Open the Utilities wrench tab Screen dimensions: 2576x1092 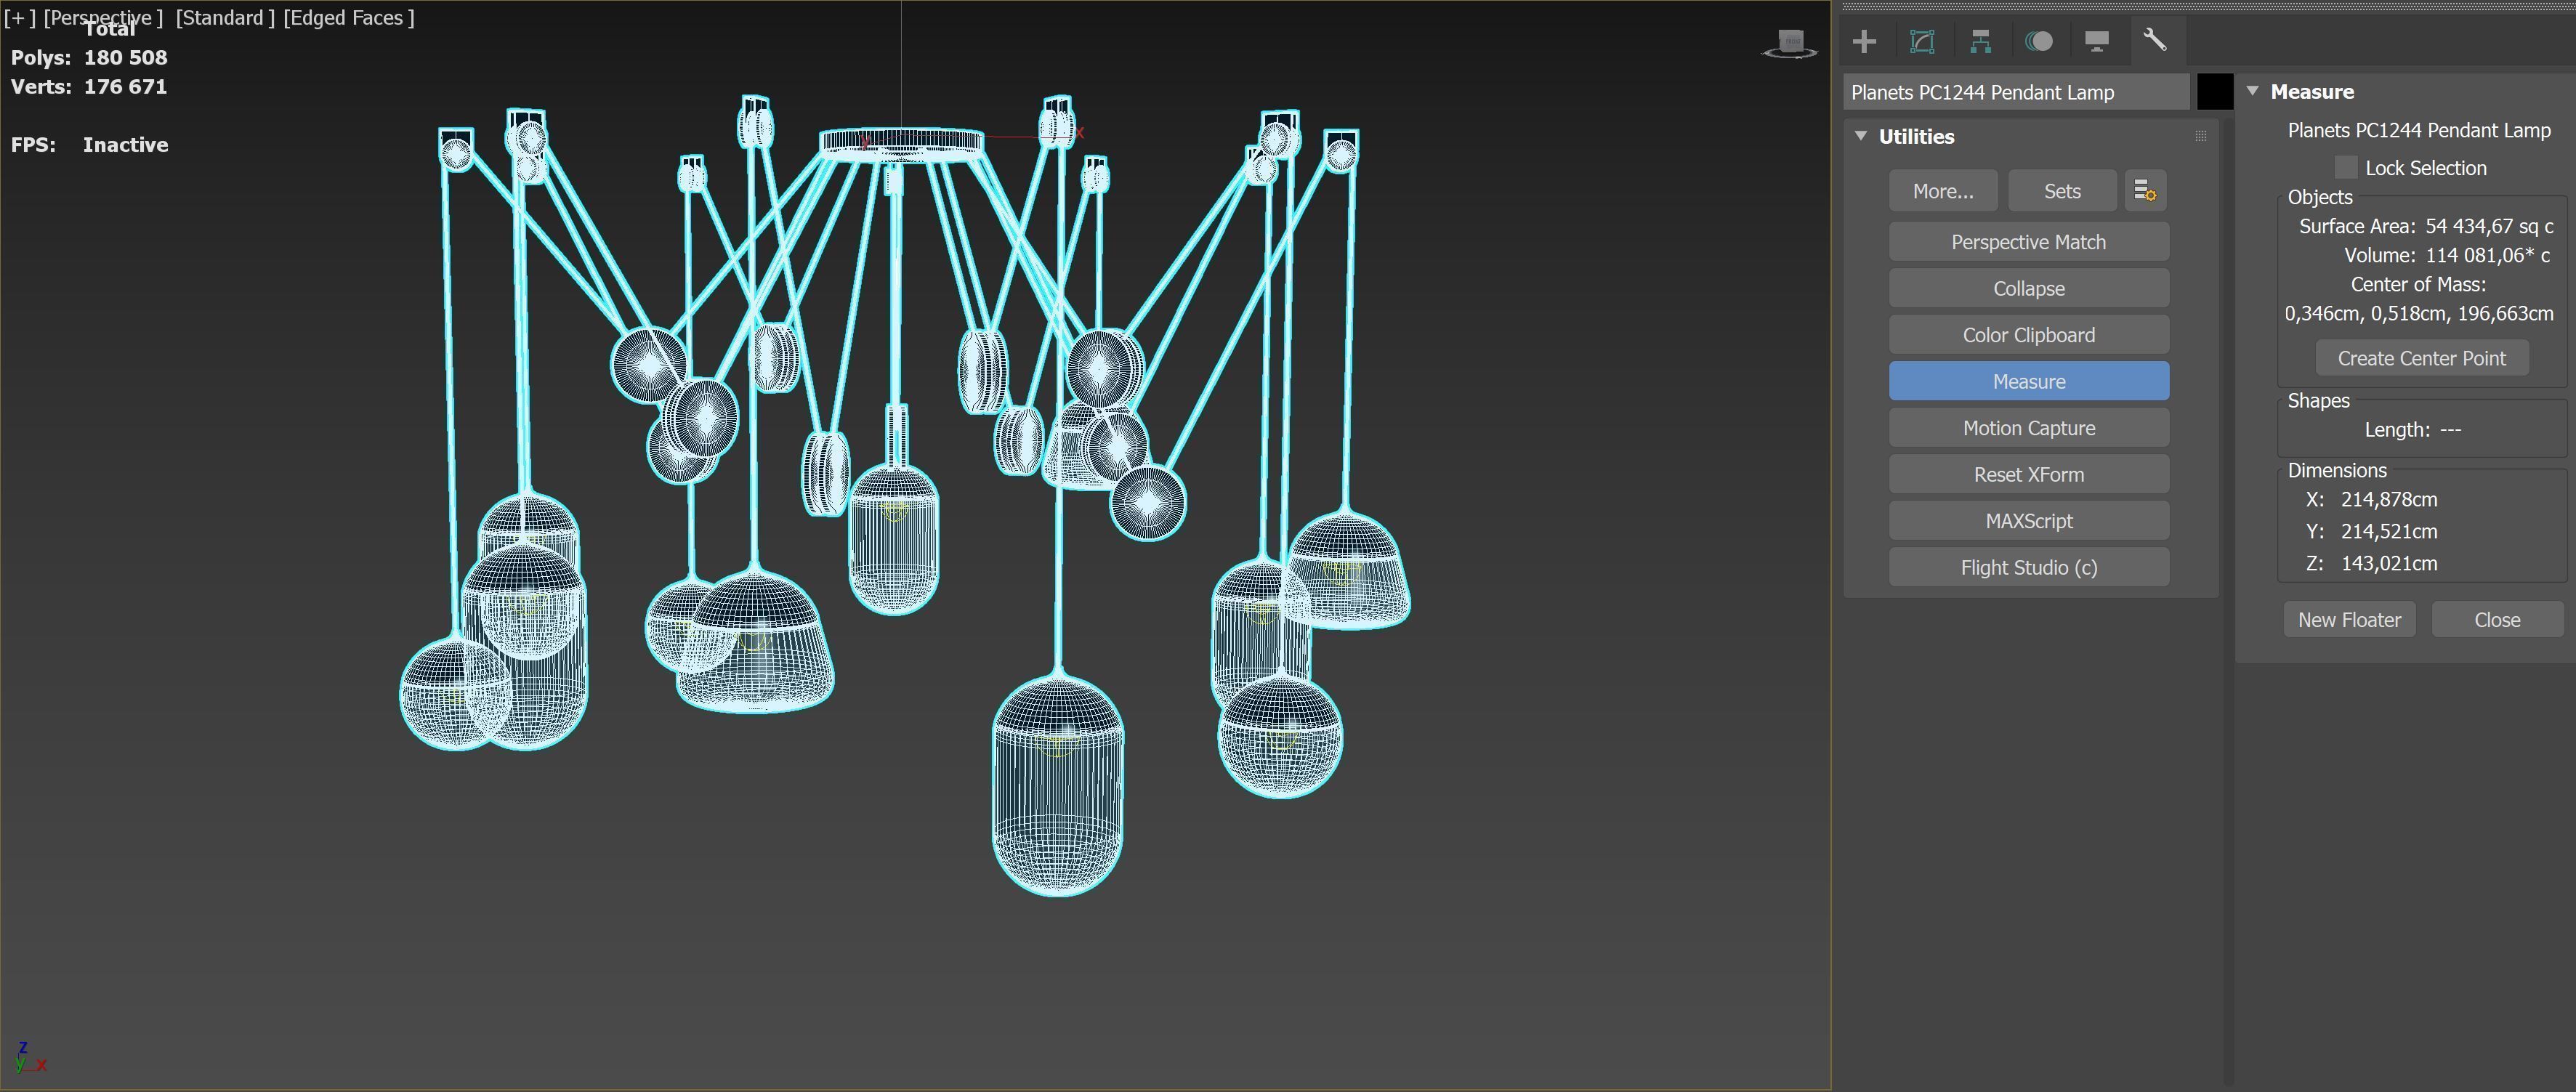click(x=2155, y=41)
